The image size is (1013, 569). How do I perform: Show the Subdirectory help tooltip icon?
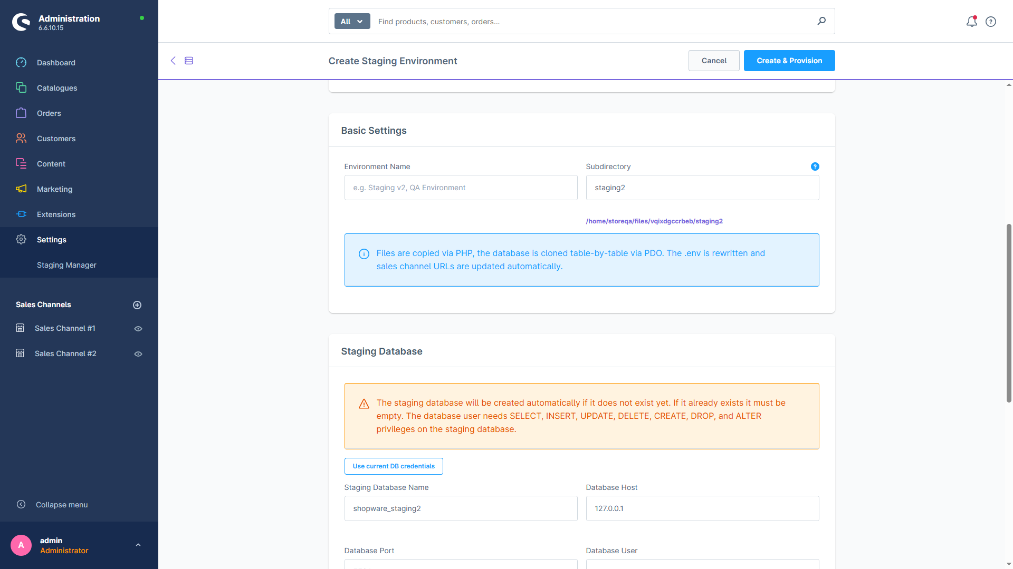pyautogui.click(x=815, y=166)
